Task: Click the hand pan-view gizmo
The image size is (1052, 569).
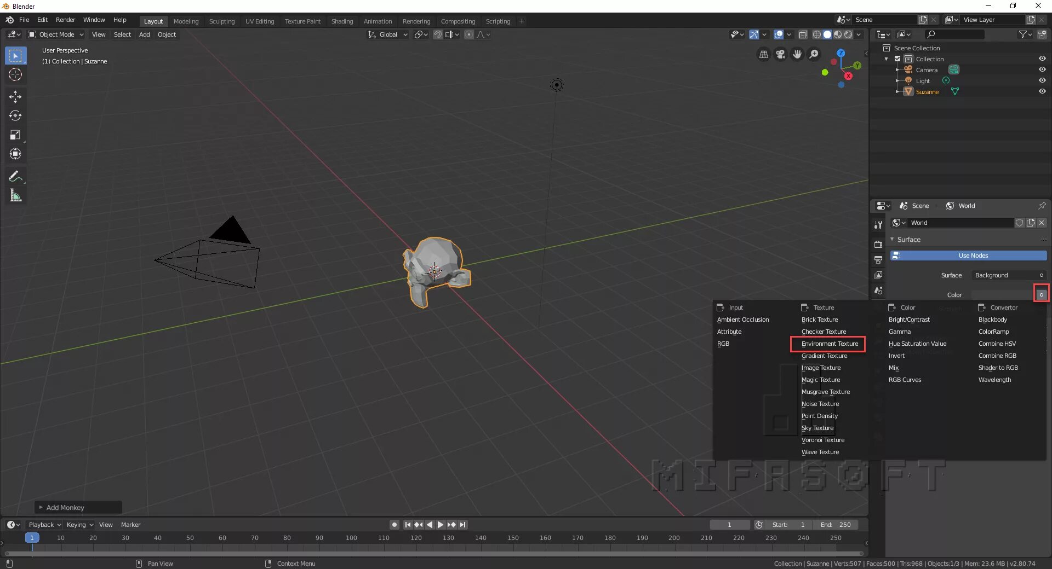Action: [797, 54]
